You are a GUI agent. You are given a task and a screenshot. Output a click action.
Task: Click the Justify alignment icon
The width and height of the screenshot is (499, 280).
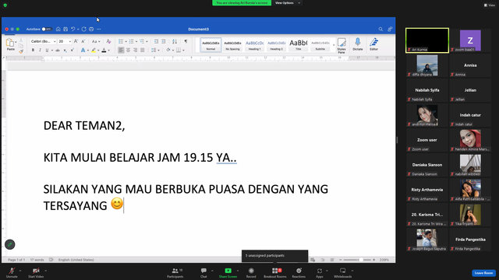[x=143, y=50]
